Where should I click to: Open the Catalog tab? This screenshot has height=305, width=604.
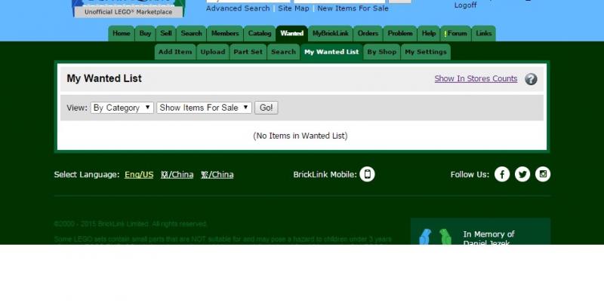coord(260,34)
